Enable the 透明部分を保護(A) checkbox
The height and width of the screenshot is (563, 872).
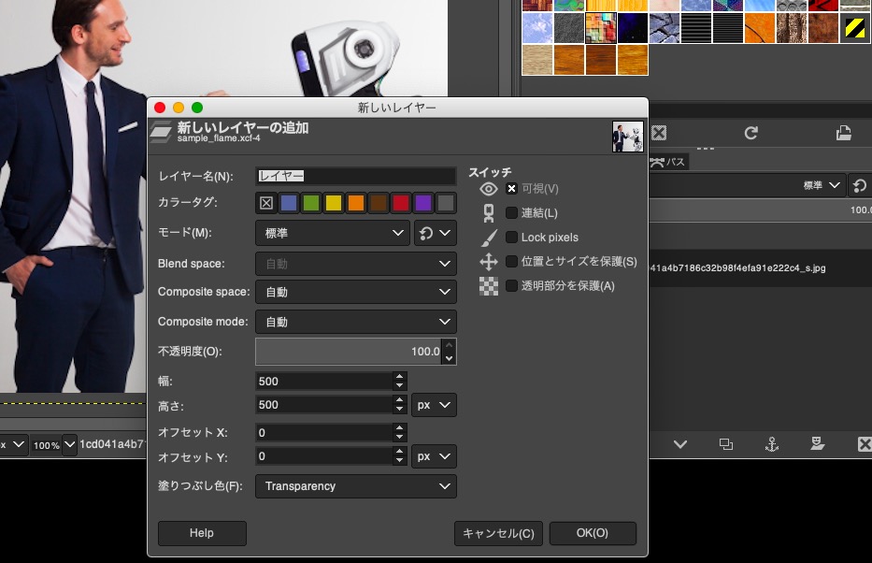pyautogui.click(x=511, y=286)
